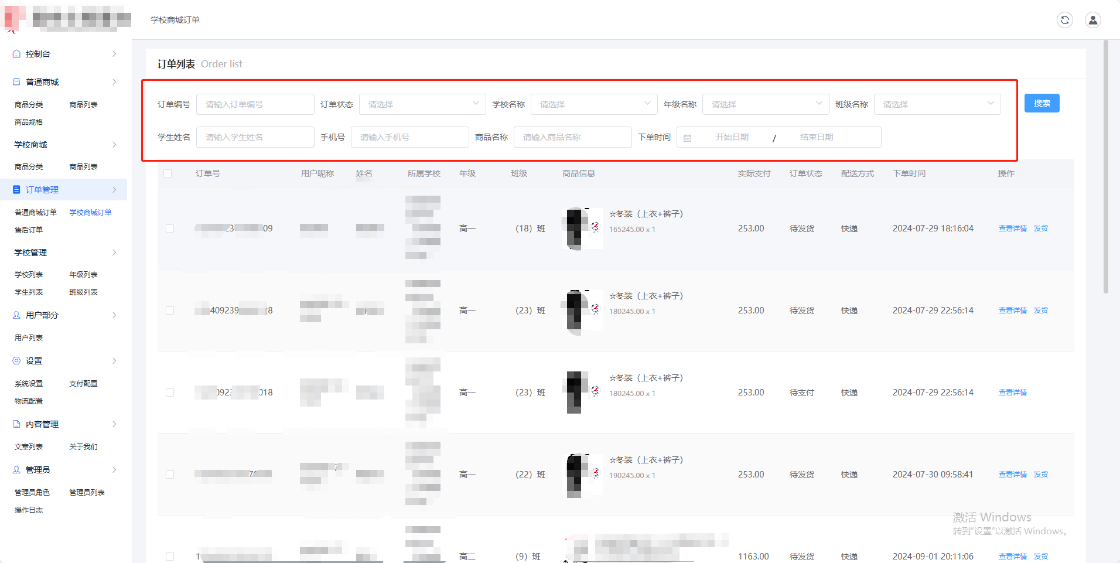Viewport: 1120px width, 563px height.
Task: Click the 订单编号 input field
Action: (255, 104)
